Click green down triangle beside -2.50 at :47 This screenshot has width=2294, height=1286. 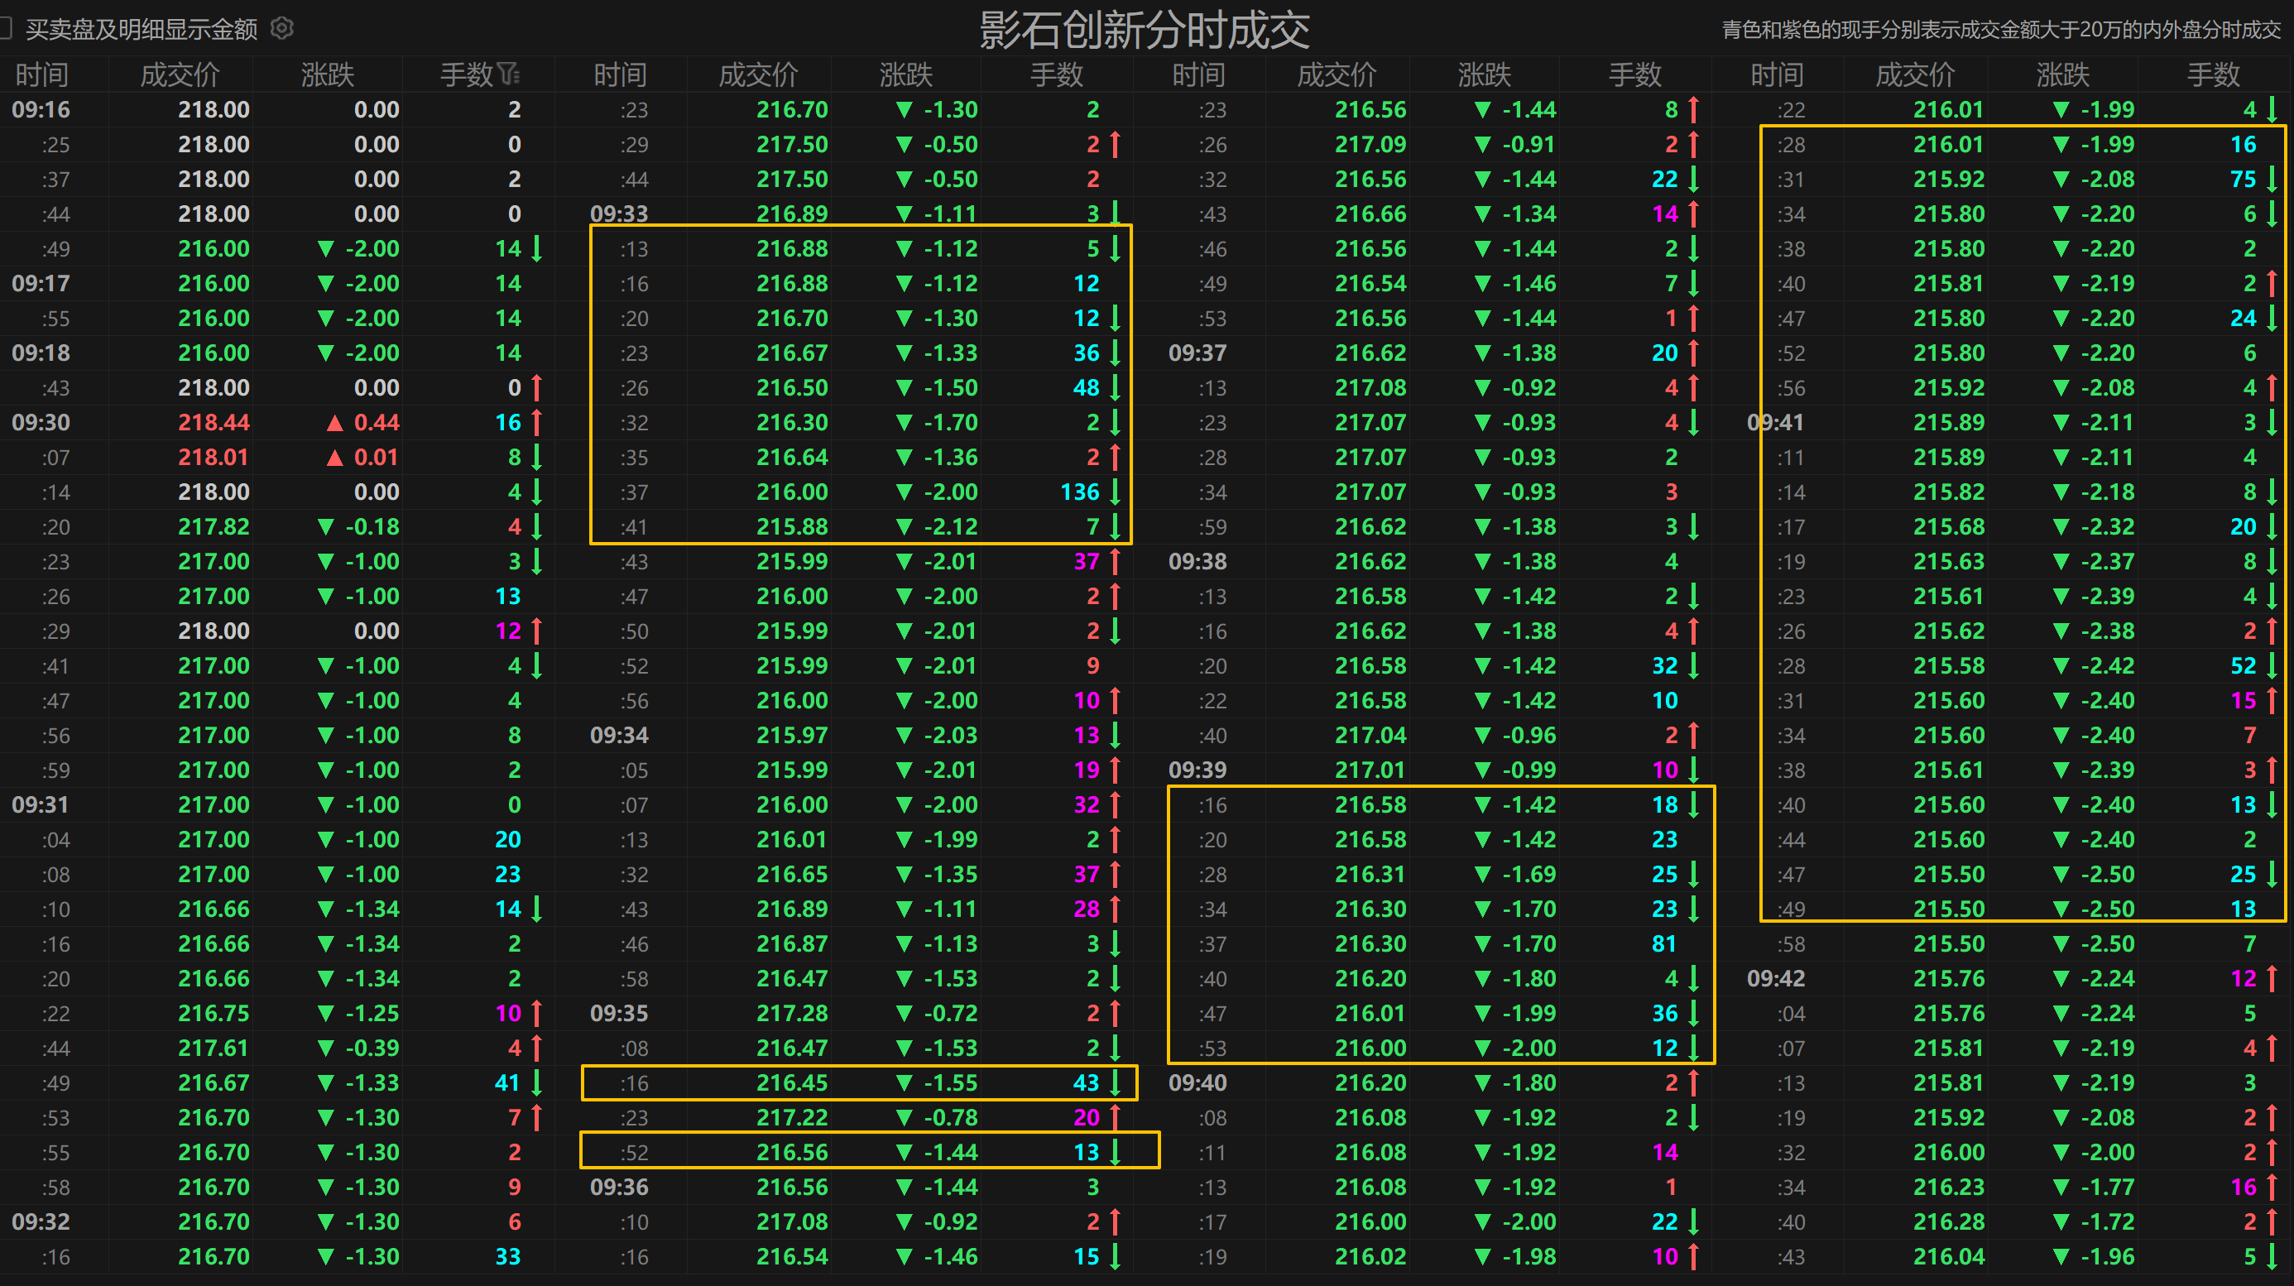pyautogui.click(x=2061, y=875)
